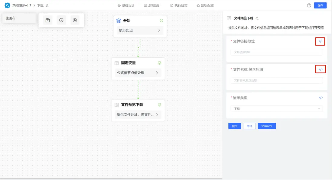Toggle code mode for 文件链接地址 field

321,41
